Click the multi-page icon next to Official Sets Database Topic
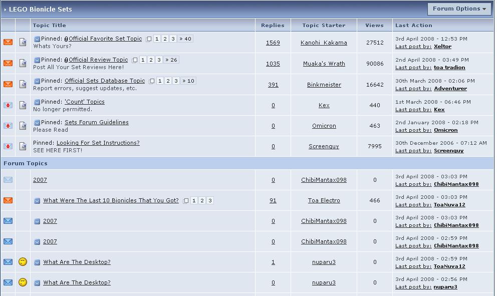 [151, 81]
